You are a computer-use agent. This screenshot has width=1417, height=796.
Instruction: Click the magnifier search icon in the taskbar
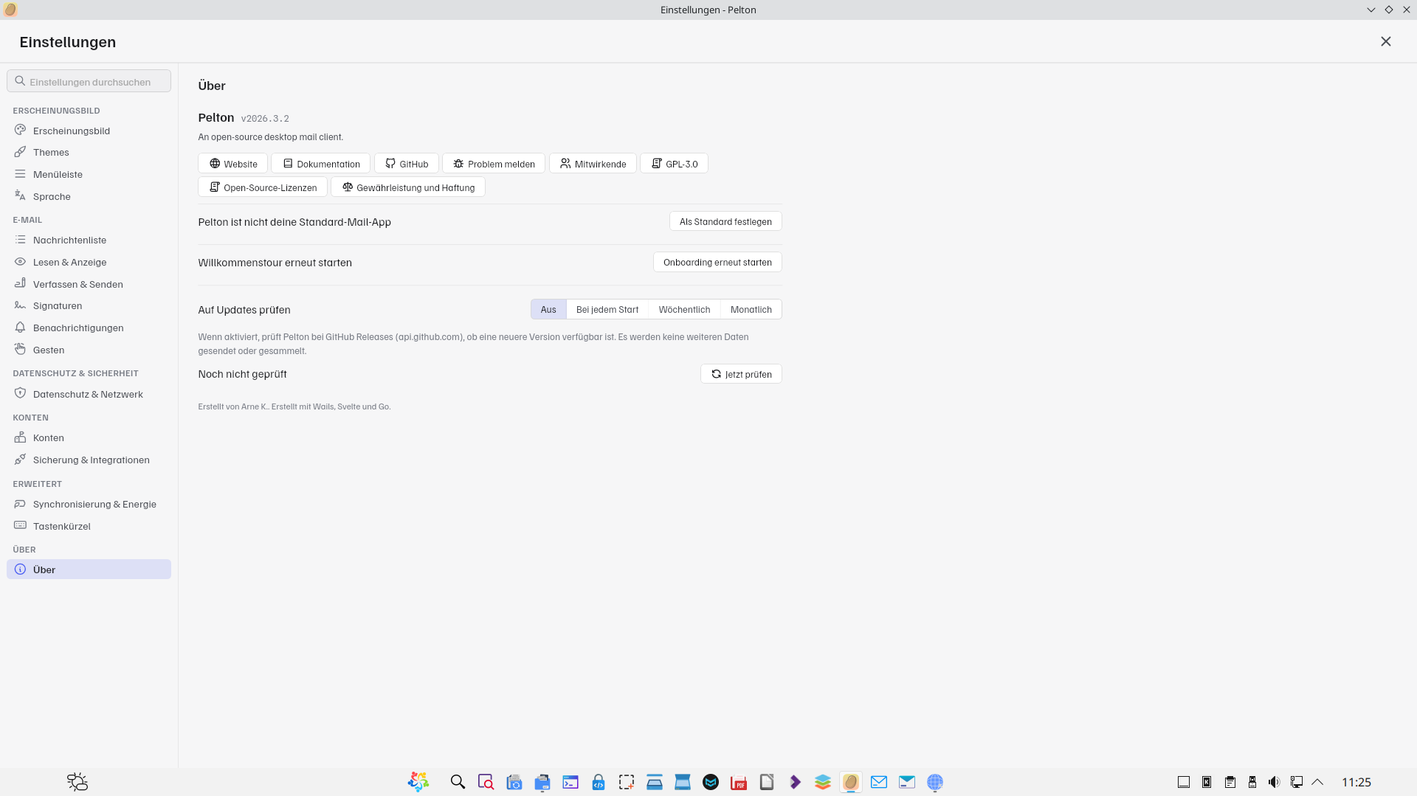click(x=458, y=782)
